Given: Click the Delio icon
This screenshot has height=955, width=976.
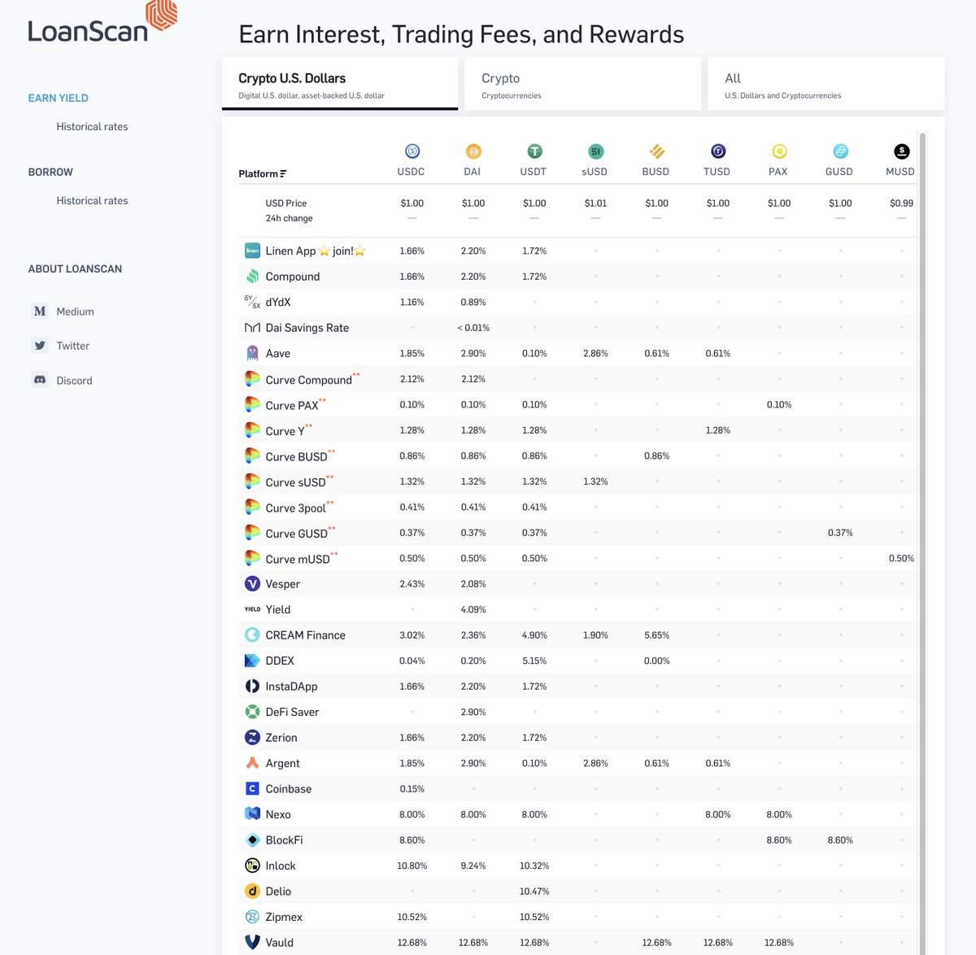Looking at the screenshot, I should tap(253, 891).
